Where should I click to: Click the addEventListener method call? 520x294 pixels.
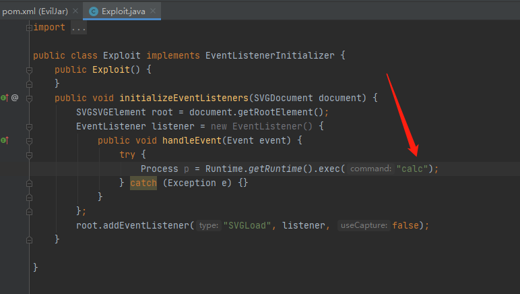pyautogui.click(x=146, y=226)
